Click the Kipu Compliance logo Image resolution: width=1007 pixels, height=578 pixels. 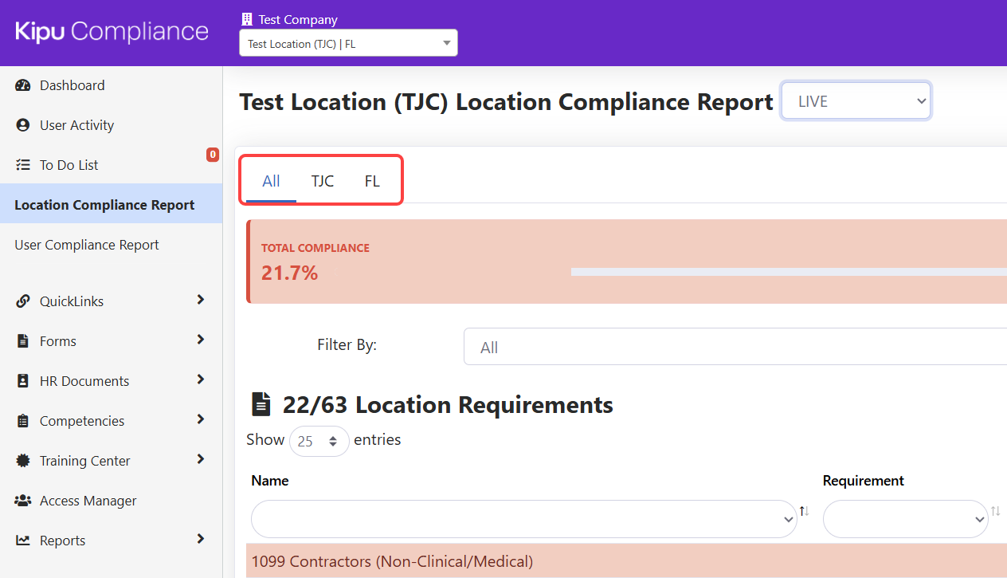[x=112, y=32]
